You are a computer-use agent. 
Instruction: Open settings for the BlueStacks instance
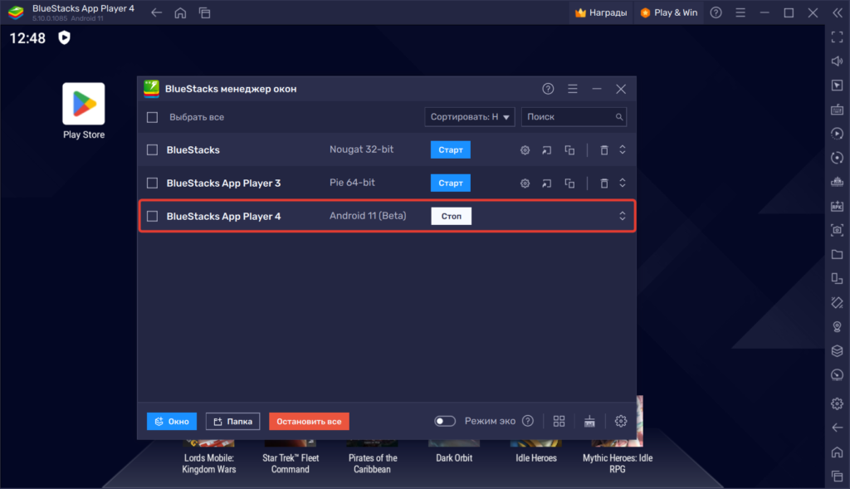[525, 149]
